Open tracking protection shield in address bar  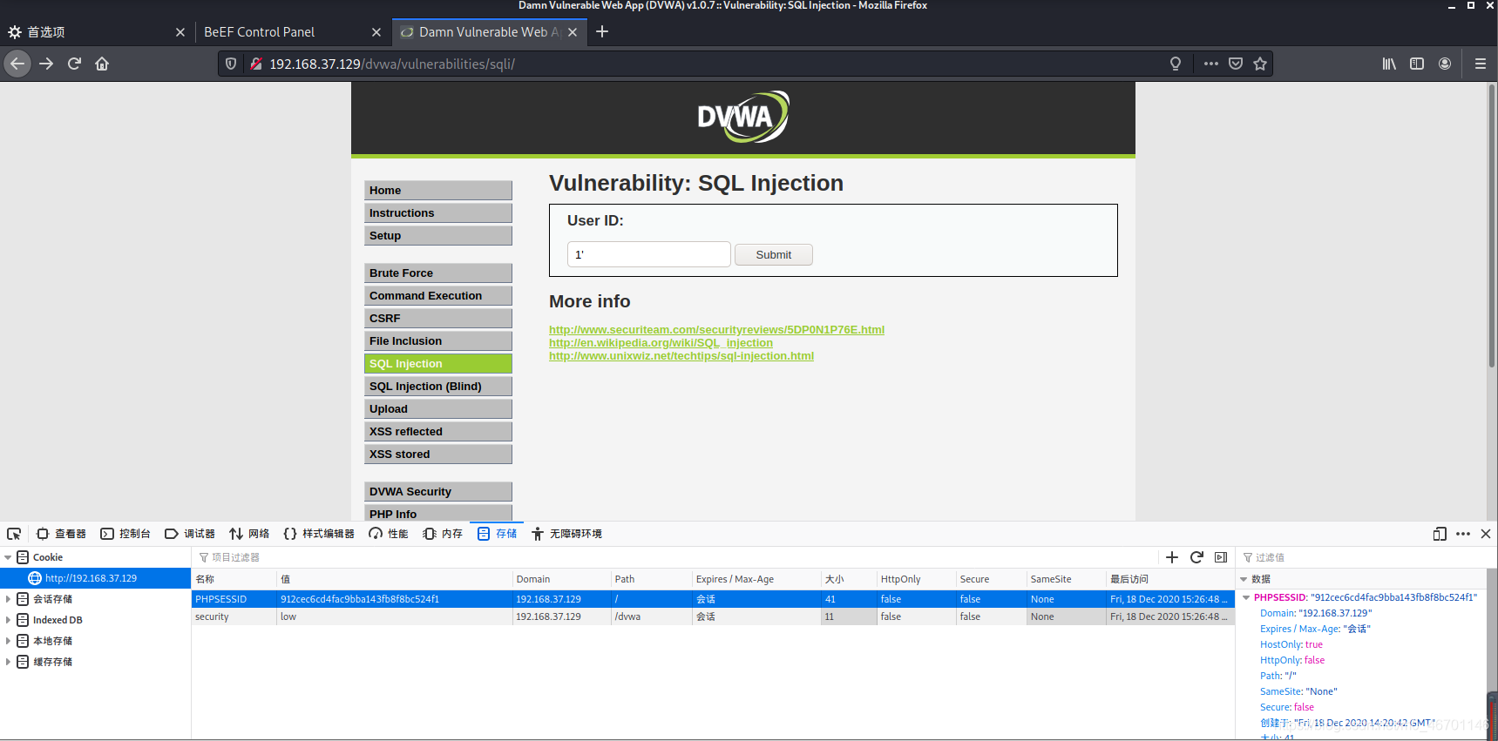pyautogui.click(x=231, y=64)
